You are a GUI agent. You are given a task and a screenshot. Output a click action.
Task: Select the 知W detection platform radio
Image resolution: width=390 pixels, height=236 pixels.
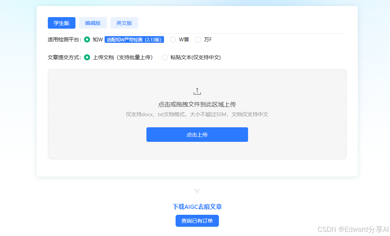click(87, 40)
